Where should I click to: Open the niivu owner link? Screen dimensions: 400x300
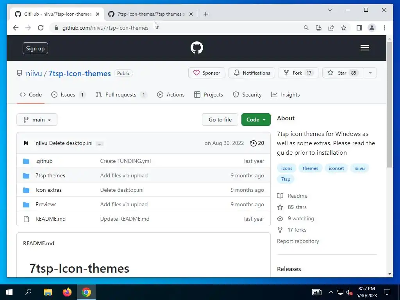click(34, 73)
